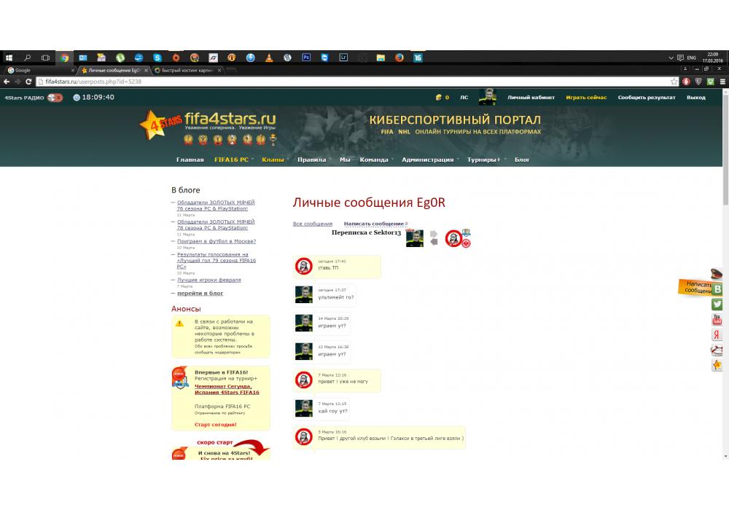The width and height of the screenshot is (729, 510).
Task: Click the user avatar in top bar
Action: coord(488,97)
